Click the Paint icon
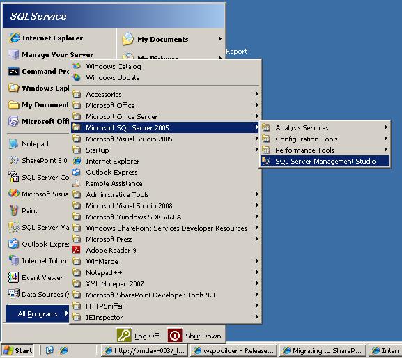Viewport: 402px width, 358px height. tap(14, 210)
